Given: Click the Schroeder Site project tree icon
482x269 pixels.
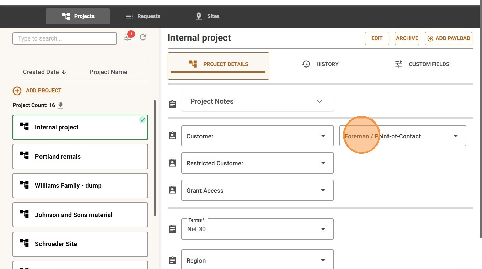Looking at the screenshot, I should click(24, 243).
